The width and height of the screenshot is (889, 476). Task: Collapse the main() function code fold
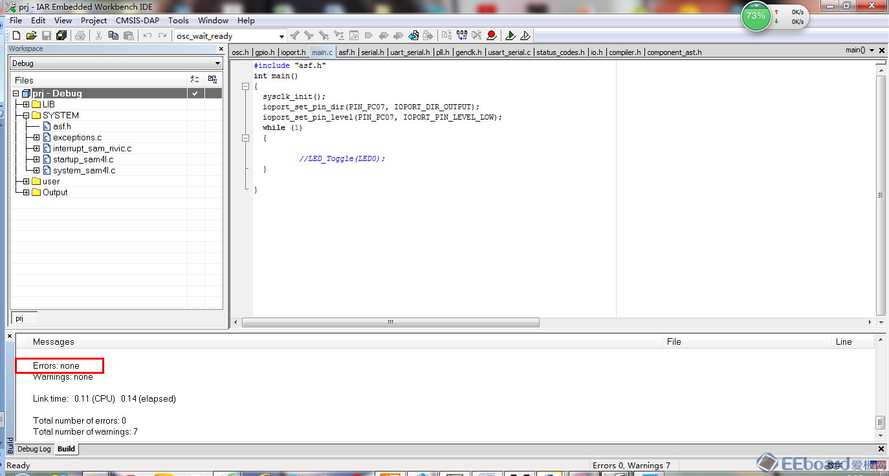[245, 86]
